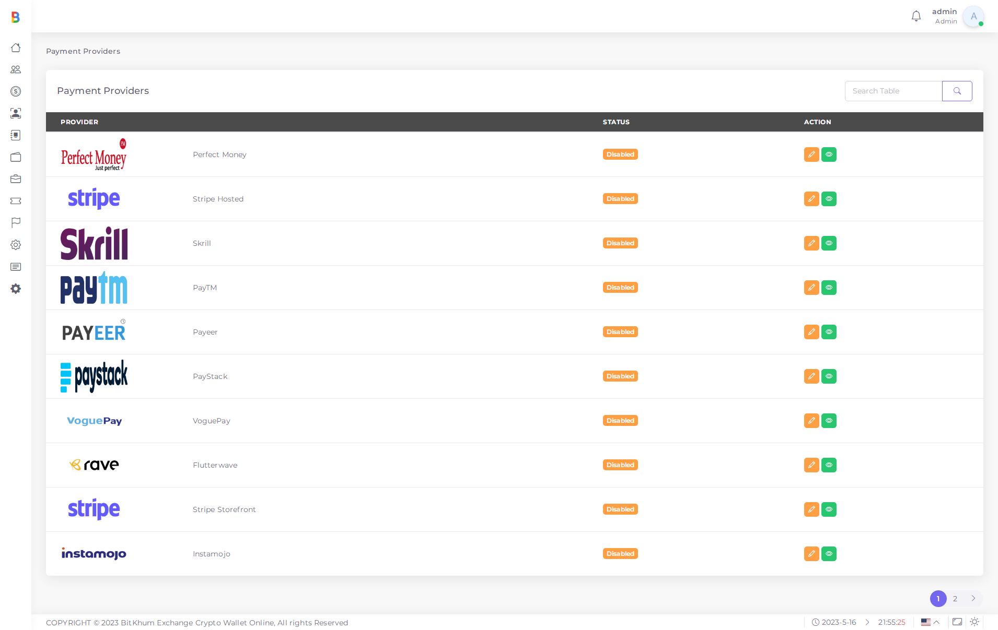Click the "Stripe Hosted" provider name
This screenshot has height=630, width=998.
218,199
